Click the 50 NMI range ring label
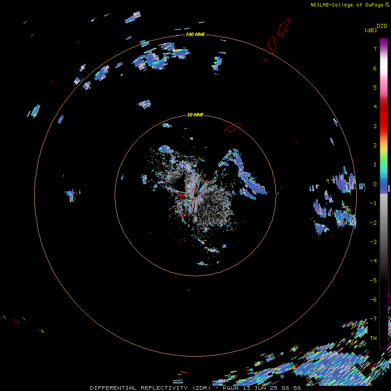 (195, 115)
